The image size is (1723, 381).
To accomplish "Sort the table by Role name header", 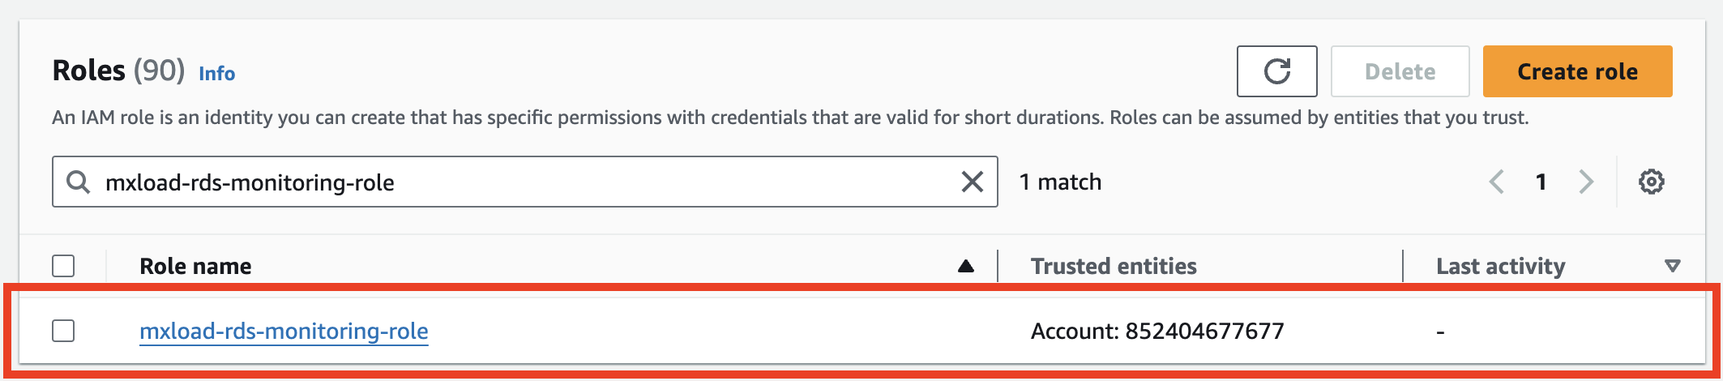I will 195,266.
